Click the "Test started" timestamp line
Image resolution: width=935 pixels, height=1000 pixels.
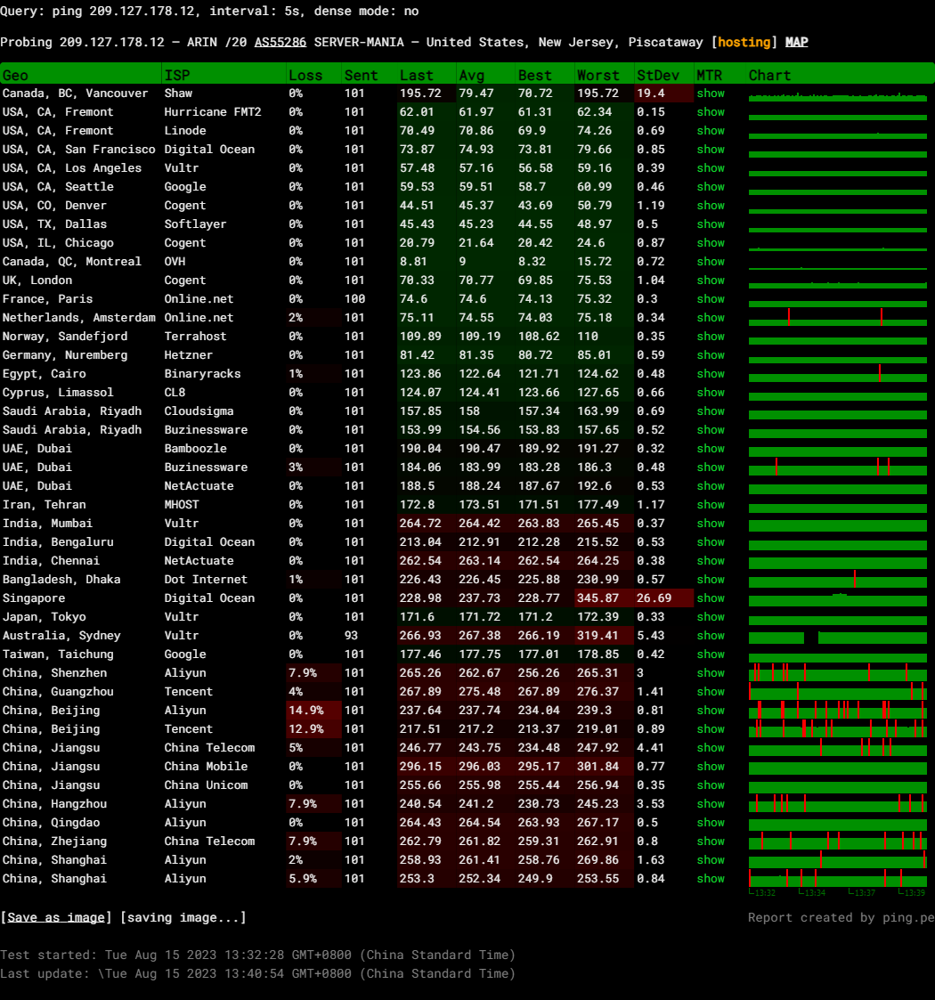tap(257, 955)
